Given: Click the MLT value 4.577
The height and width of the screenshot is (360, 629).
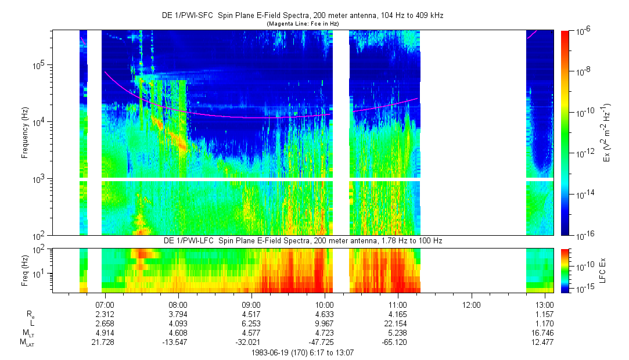Looking at the screenshot, I should (x=251, y=333).
